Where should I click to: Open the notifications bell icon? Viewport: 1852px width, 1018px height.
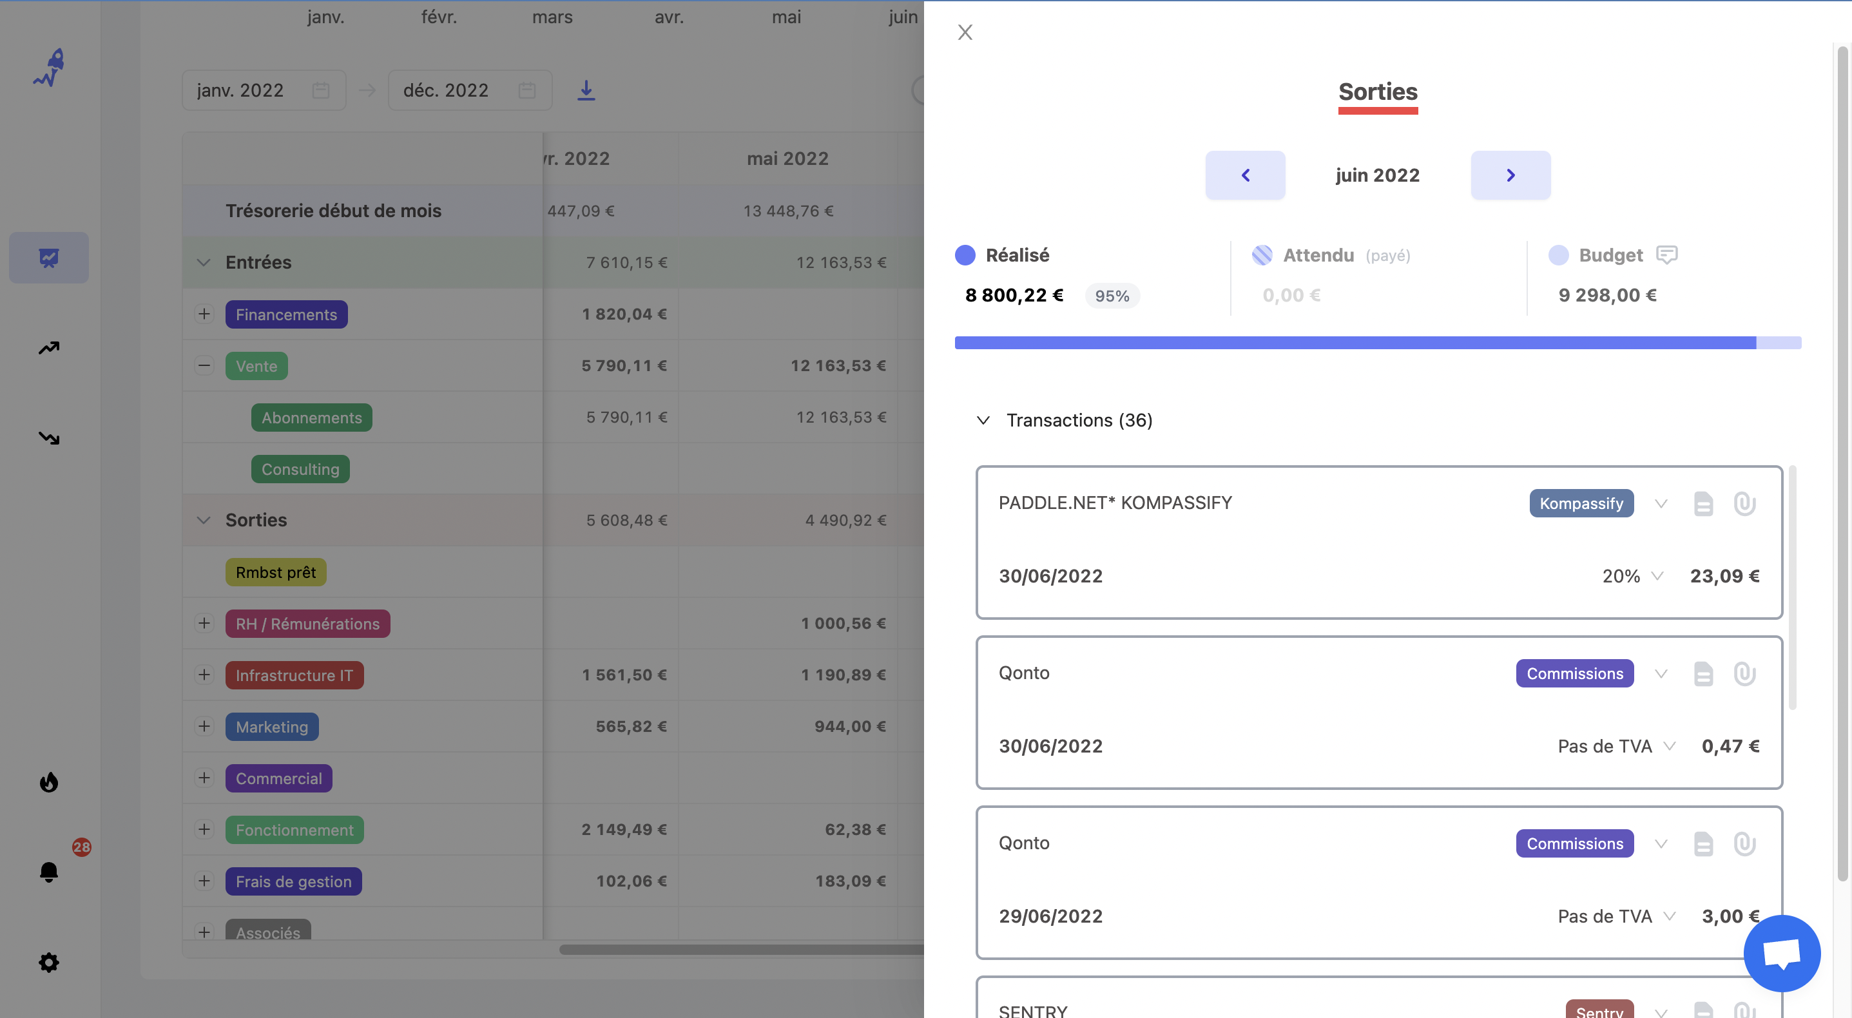pyautogui.click(x=49, y=872)
